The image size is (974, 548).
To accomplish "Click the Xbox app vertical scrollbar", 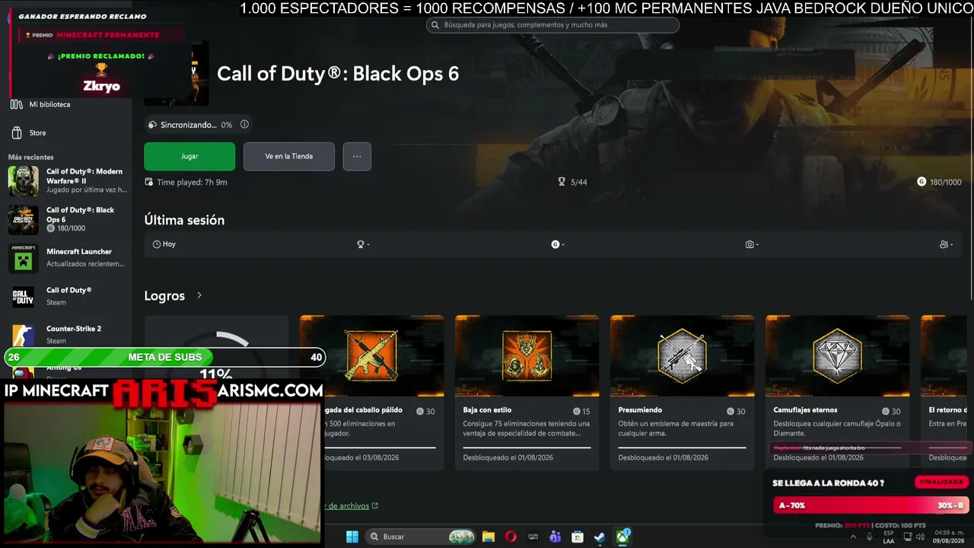I will 971,160.
